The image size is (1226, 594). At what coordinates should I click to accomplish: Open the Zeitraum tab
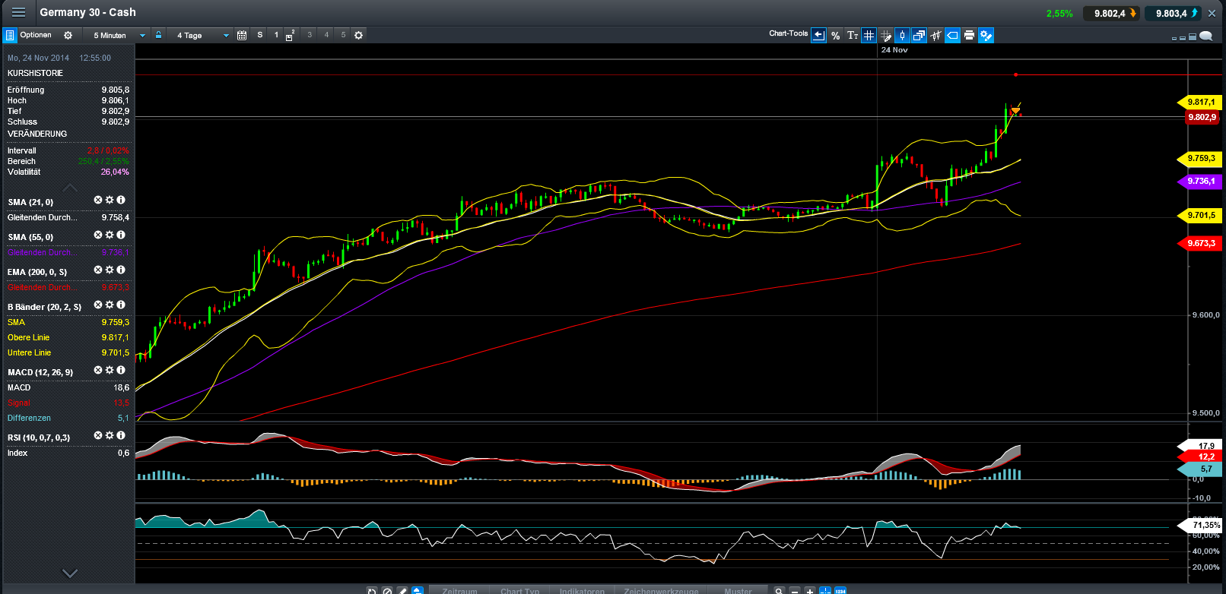pyautogui.click(x=459, y=590)
